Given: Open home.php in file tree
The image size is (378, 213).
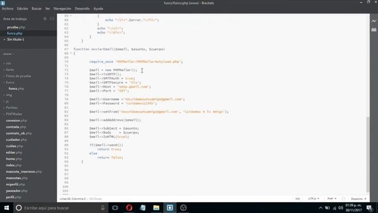Looking at the screenshot, I should (14, 159).
